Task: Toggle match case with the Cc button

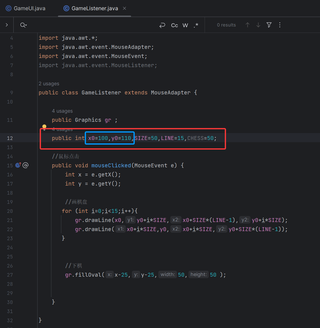Action: [174, 25]
